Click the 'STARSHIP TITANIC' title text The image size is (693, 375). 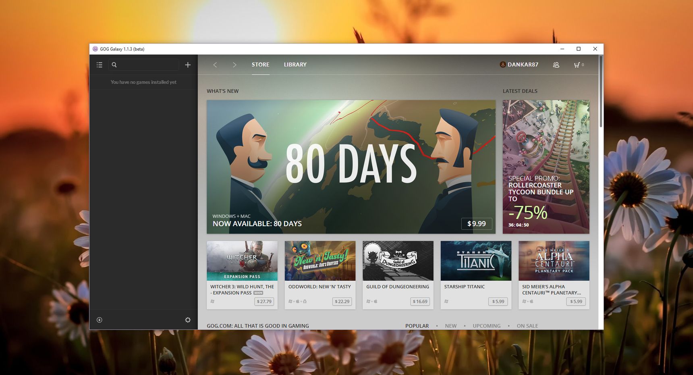(465, 287)
